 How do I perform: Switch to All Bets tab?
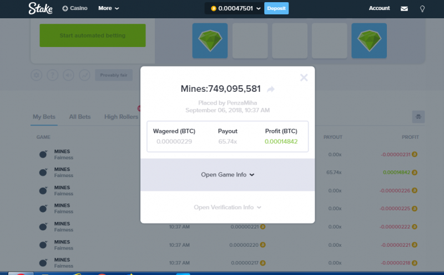(x=80, y=117)
